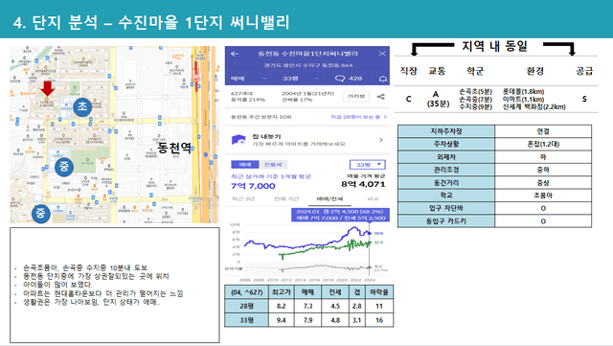Click the 동간거리 label cell
Image resolution: width=613 pixels, height=346 pixels.
point(446,182)
